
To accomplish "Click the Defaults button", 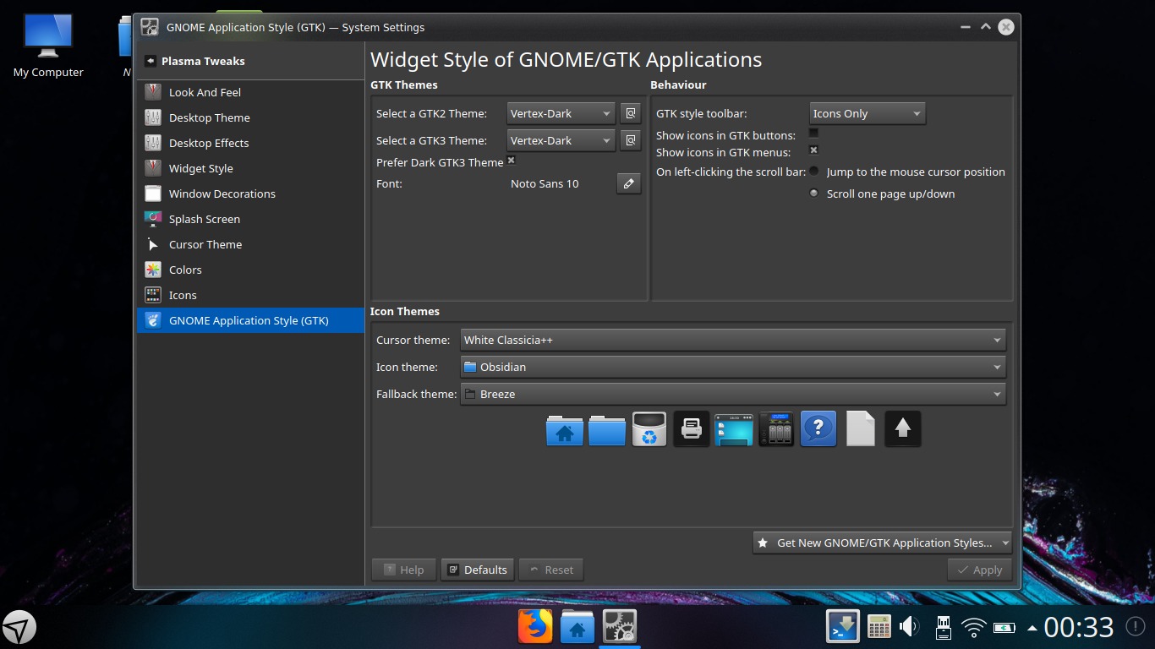I will point(478,570).
